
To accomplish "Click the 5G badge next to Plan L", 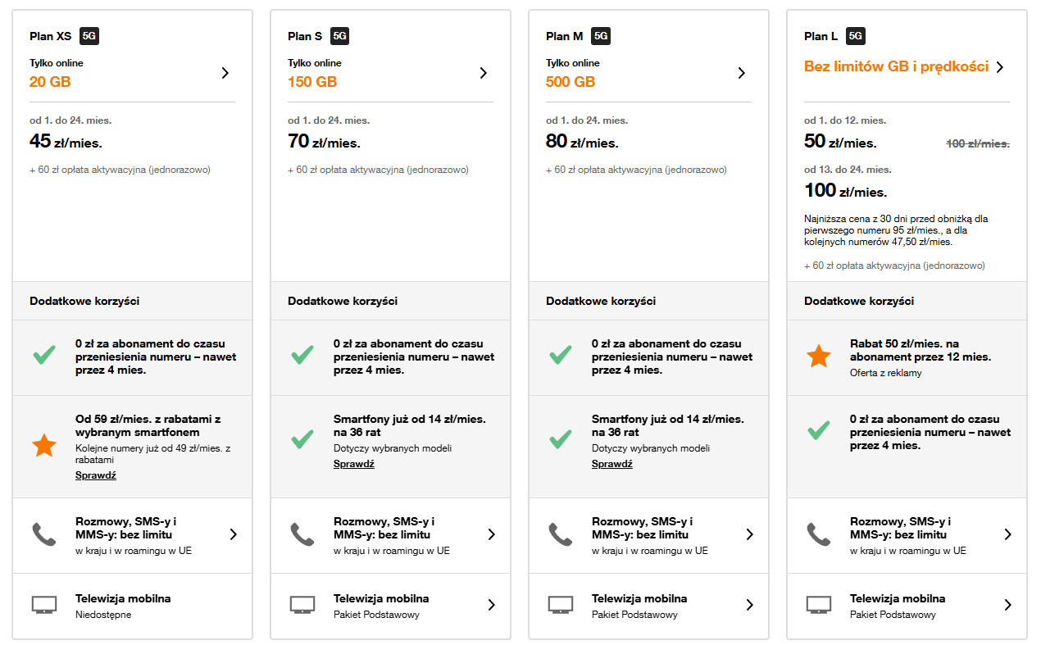I will [856, 36].
